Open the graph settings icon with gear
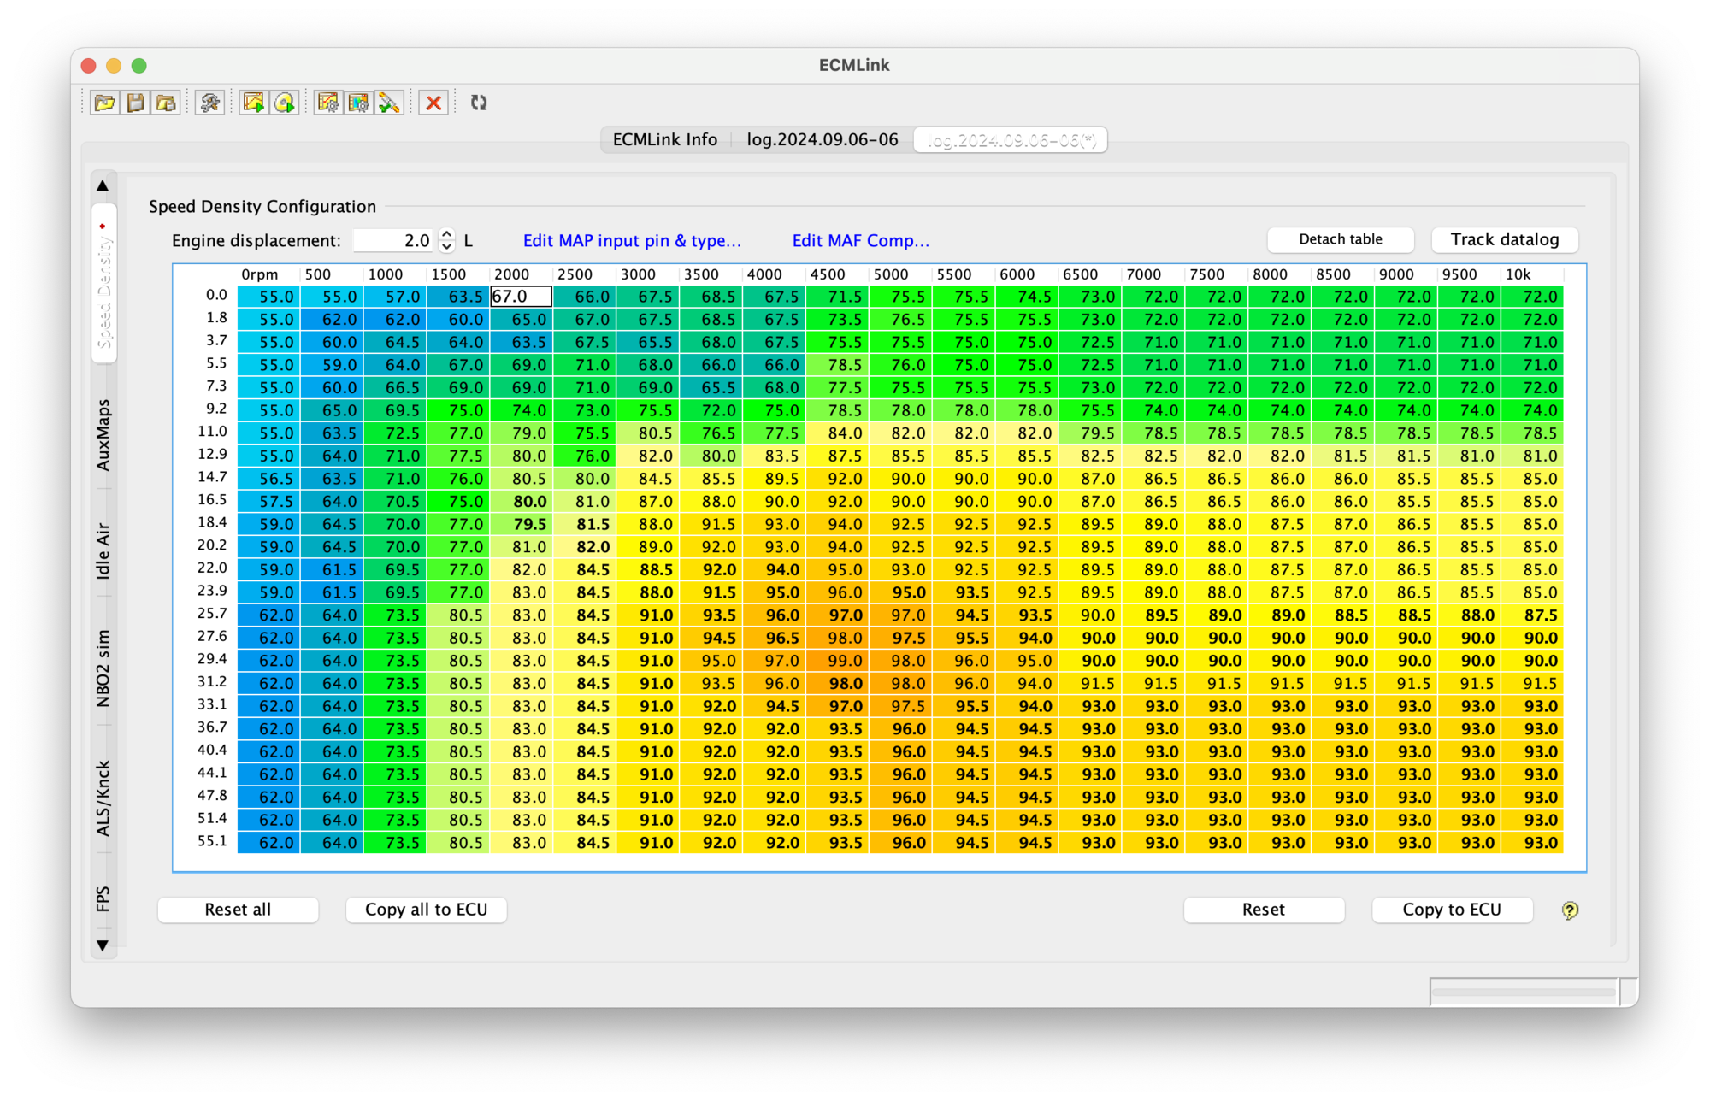The image size is (1710, 1101). coord(327,103)
